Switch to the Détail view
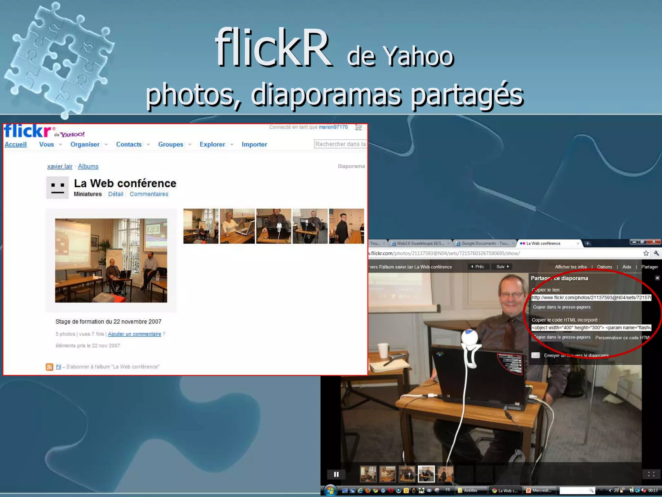Image resolution: width=662 pixels, height=497 pixels. [x=115, y=194]
